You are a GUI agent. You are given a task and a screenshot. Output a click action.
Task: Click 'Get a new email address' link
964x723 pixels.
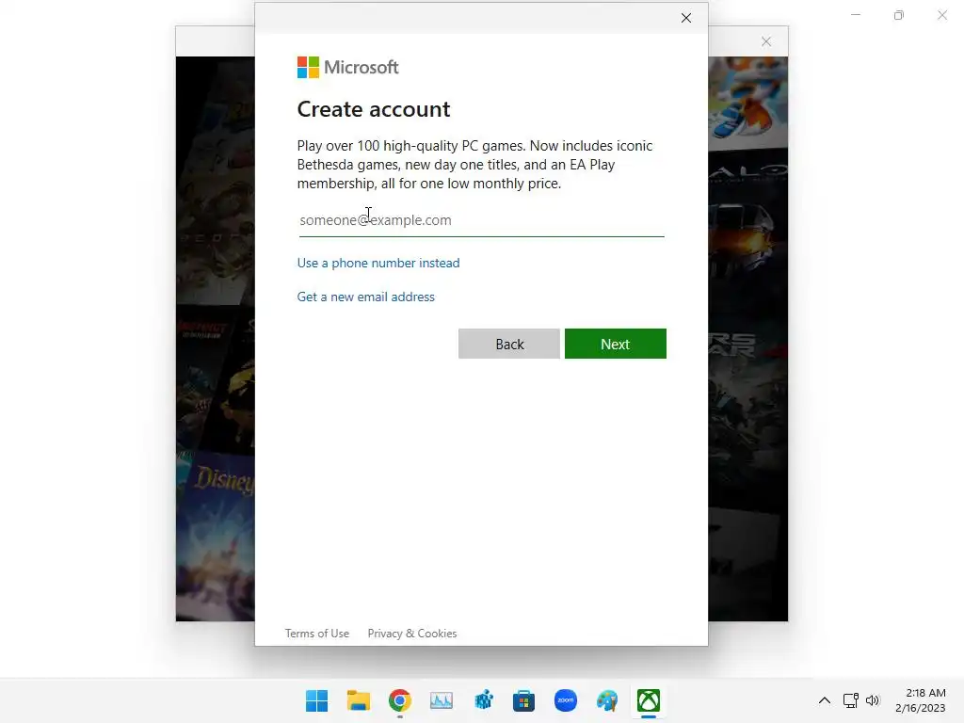366,297
